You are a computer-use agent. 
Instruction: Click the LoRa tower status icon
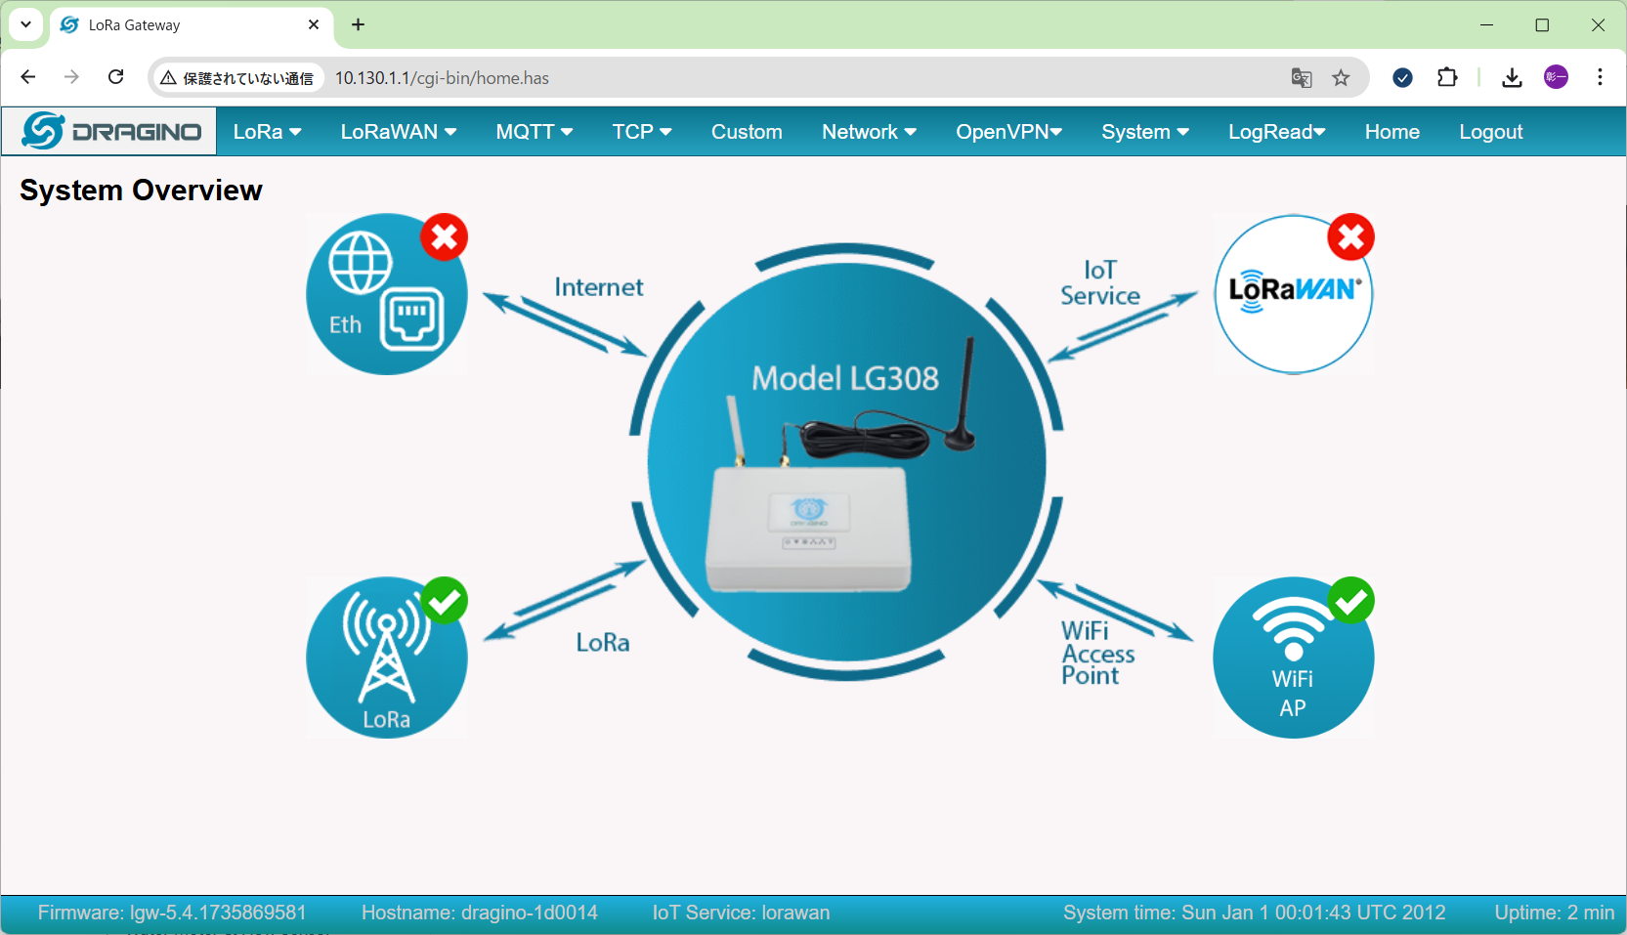[386, 657]
